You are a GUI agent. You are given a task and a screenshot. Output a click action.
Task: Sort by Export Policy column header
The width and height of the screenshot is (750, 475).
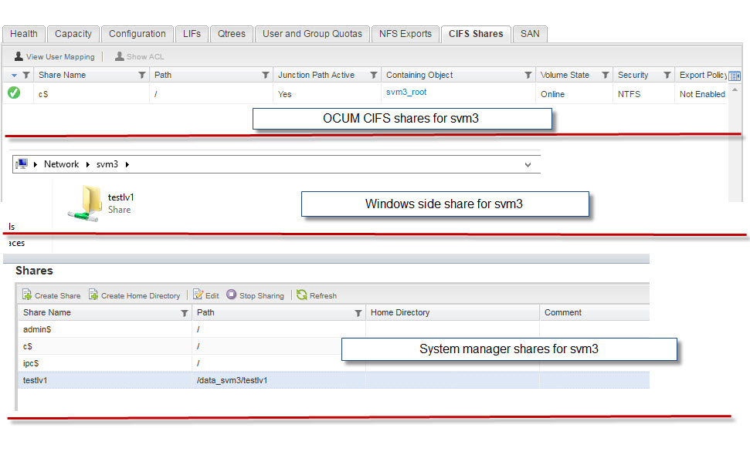click(x=703, y=75)
